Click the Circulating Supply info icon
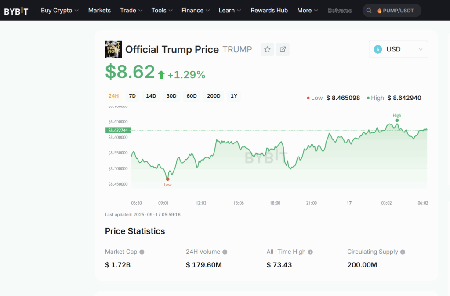The image size is (450, 296). (403, 252)
